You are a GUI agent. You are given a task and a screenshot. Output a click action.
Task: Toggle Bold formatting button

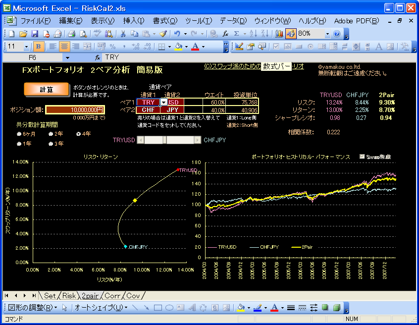tap(39, 47)
